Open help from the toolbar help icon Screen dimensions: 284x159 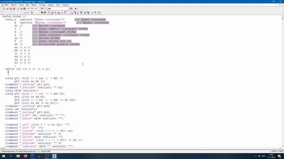point(99,13)
